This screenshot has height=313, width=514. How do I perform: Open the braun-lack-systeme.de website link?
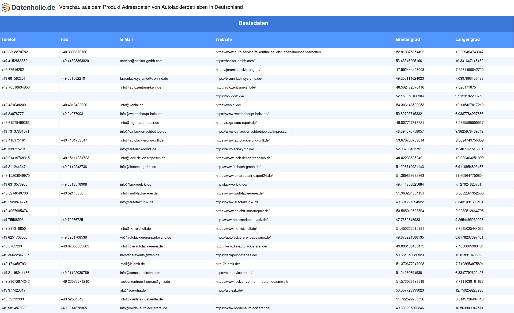[x=239, y=79]
